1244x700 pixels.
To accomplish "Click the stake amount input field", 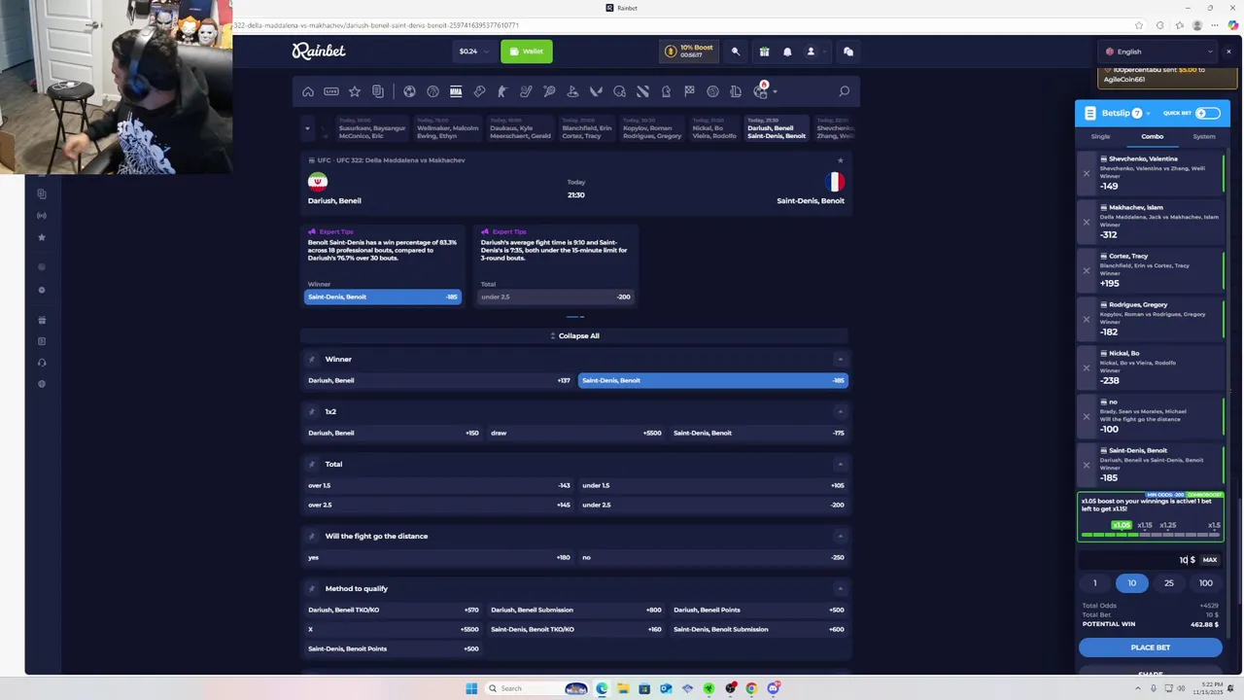I will coord(1138,560).
